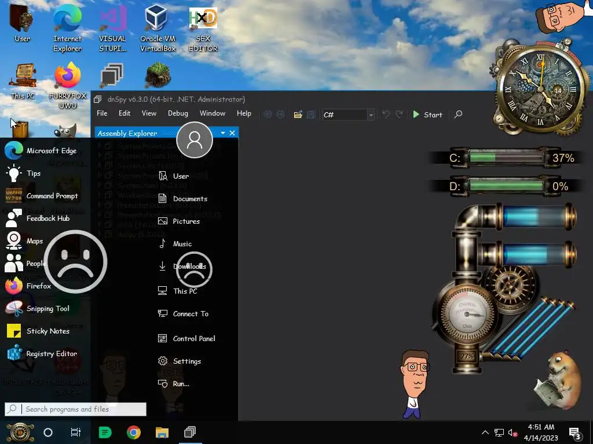Screen dimensions: 593x444
Task: Click the steampunk clock widget
Action: [x=540, y=88]
